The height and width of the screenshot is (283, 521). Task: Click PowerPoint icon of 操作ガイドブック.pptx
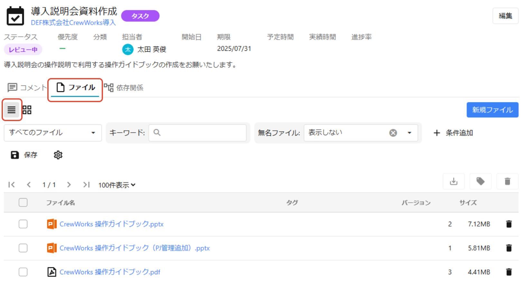(x=52, y=224)
